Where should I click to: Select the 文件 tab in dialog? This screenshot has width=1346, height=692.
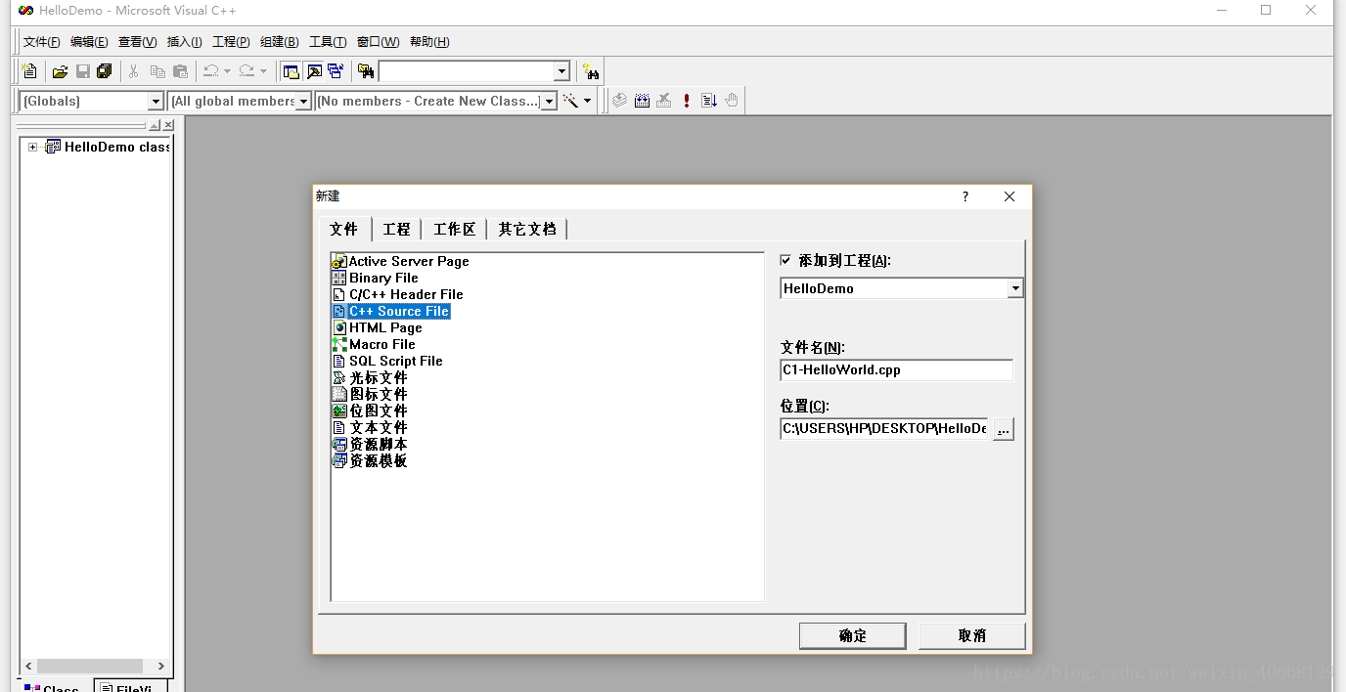pyautogui.click(x=344, y=229)
